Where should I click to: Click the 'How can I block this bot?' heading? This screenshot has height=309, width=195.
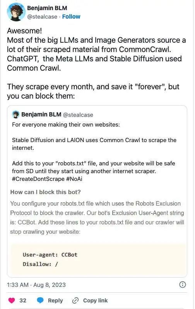coord(46,192)
